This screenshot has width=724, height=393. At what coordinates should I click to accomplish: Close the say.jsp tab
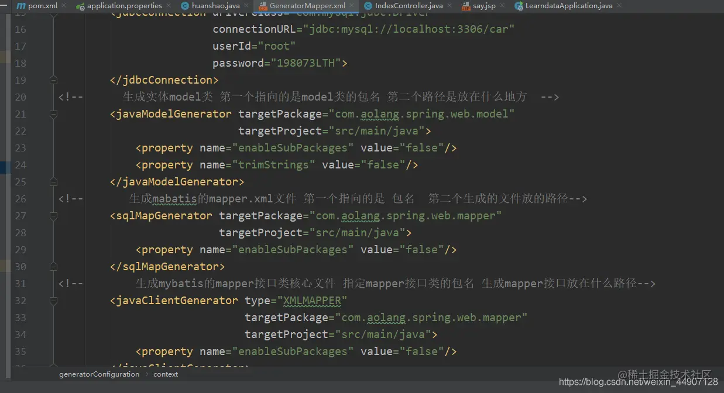(503, 6)
